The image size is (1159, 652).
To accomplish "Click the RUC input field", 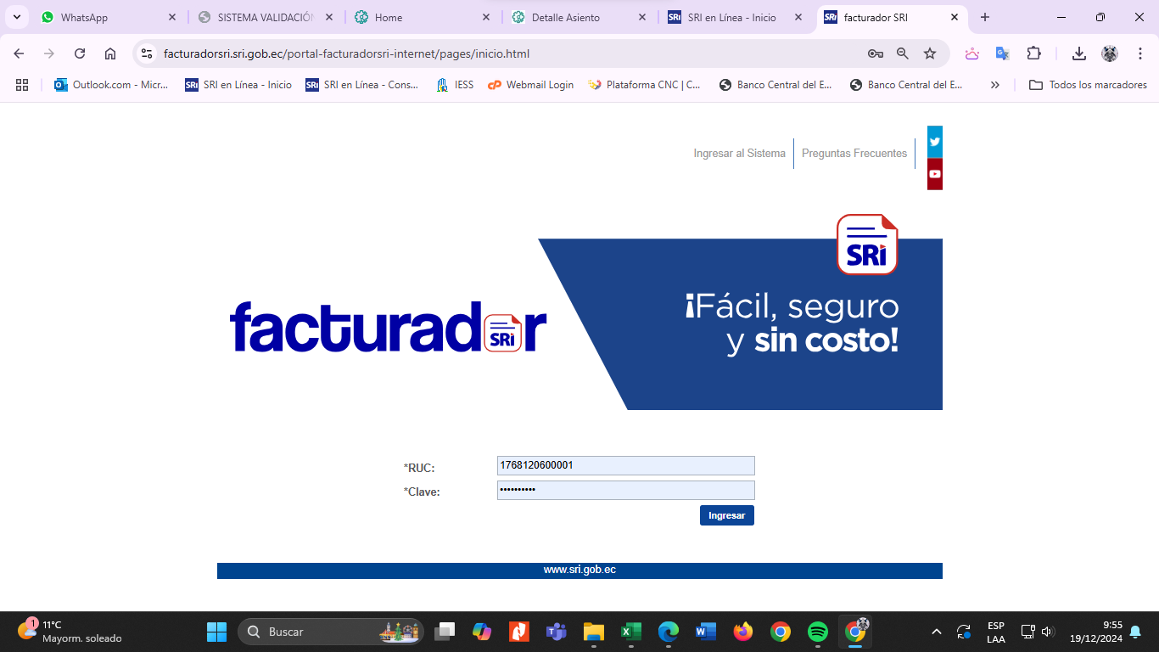I will click(625, 465).
